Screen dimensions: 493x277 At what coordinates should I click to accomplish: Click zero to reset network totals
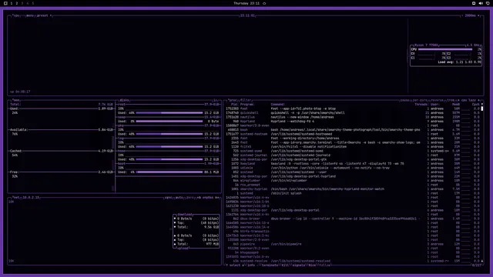point(190,198)
